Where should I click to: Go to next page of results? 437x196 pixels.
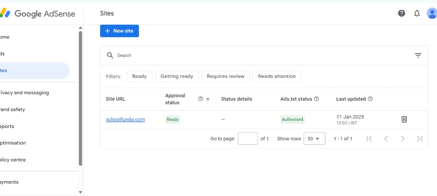point(403,139)
